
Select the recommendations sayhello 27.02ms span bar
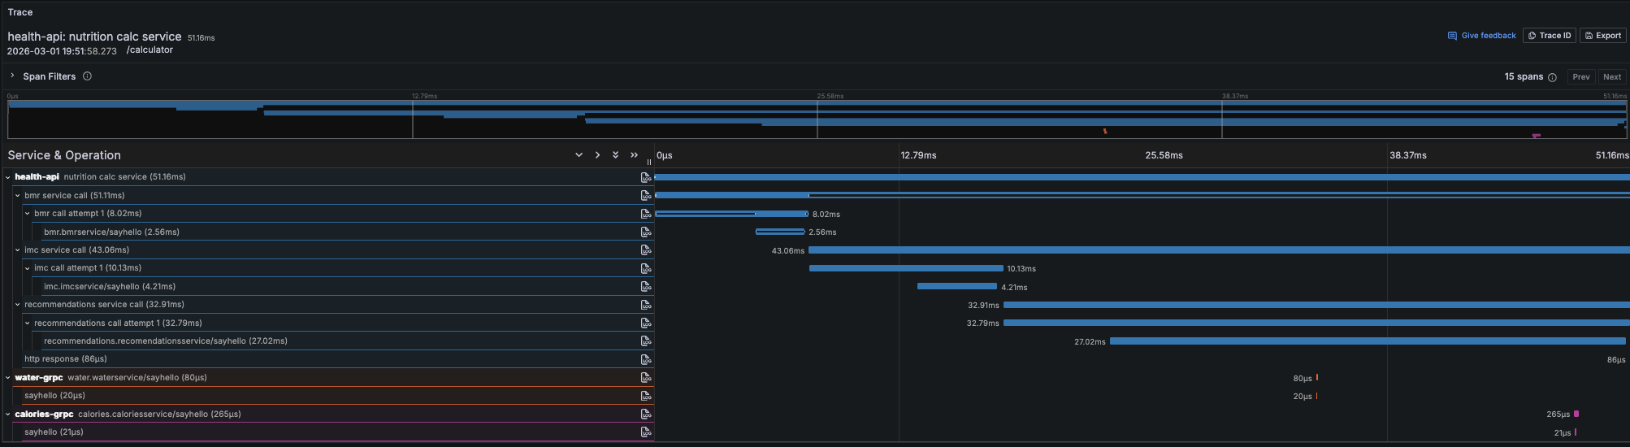(x=1367, y=341)
